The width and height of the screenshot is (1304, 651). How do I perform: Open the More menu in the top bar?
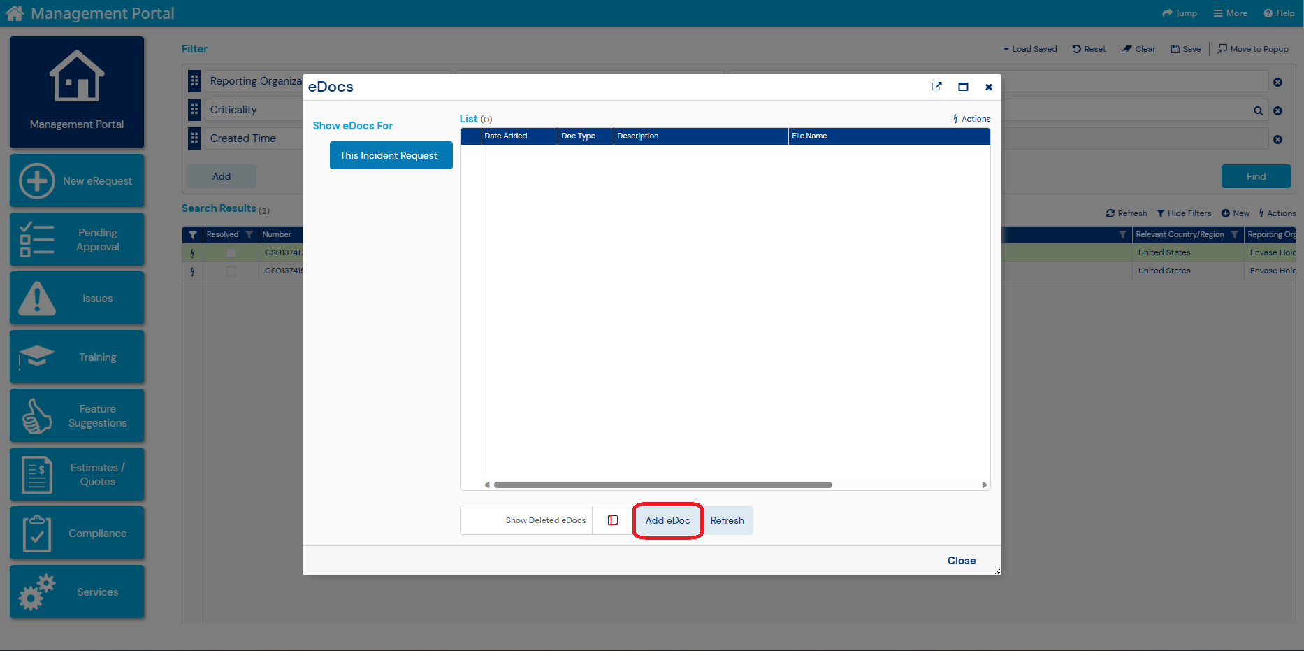click(x=1230, y=13)
